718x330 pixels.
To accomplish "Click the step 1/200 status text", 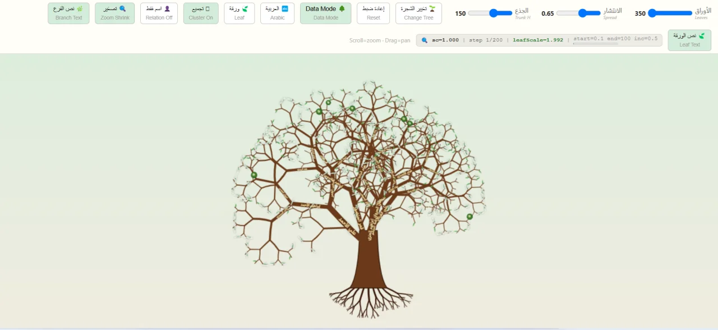I will click(x=486, y=40).
